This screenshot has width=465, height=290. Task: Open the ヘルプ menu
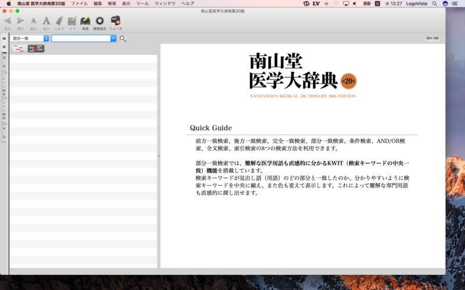pyautogui.click(x=187, y=3)
